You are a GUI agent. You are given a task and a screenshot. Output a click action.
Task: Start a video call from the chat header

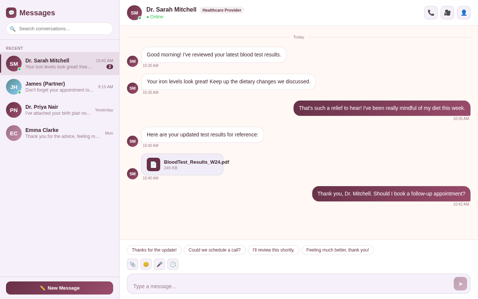pyautogui.click(x=447, y=12)
